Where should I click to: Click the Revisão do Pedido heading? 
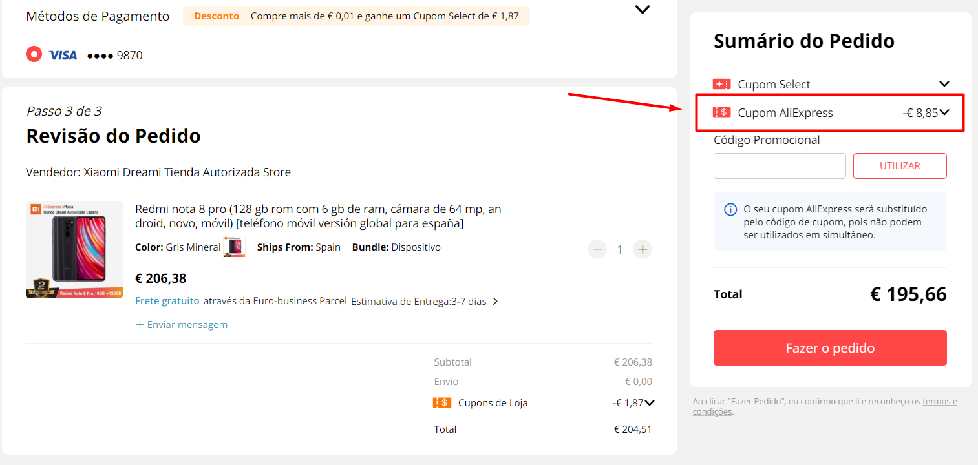pyautogui.click(x=113, y=136)
